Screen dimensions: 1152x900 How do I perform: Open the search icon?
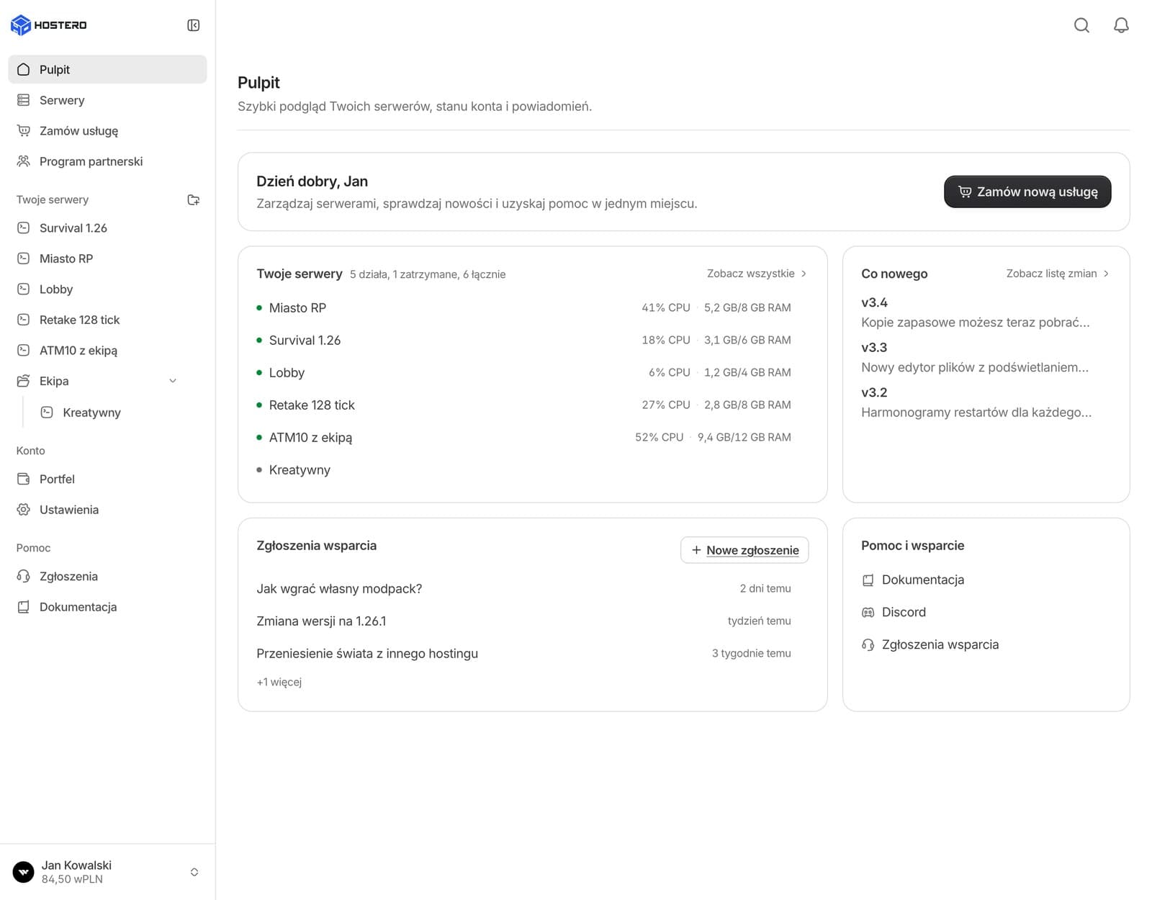(1081, 25)
